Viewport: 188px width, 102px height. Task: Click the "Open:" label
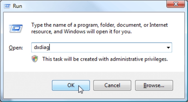(x=16, y=48)
